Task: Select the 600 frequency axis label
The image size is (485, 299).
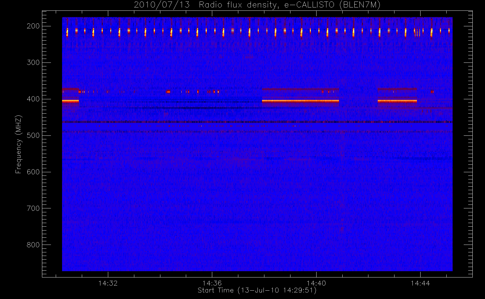Action: [33, 172]
